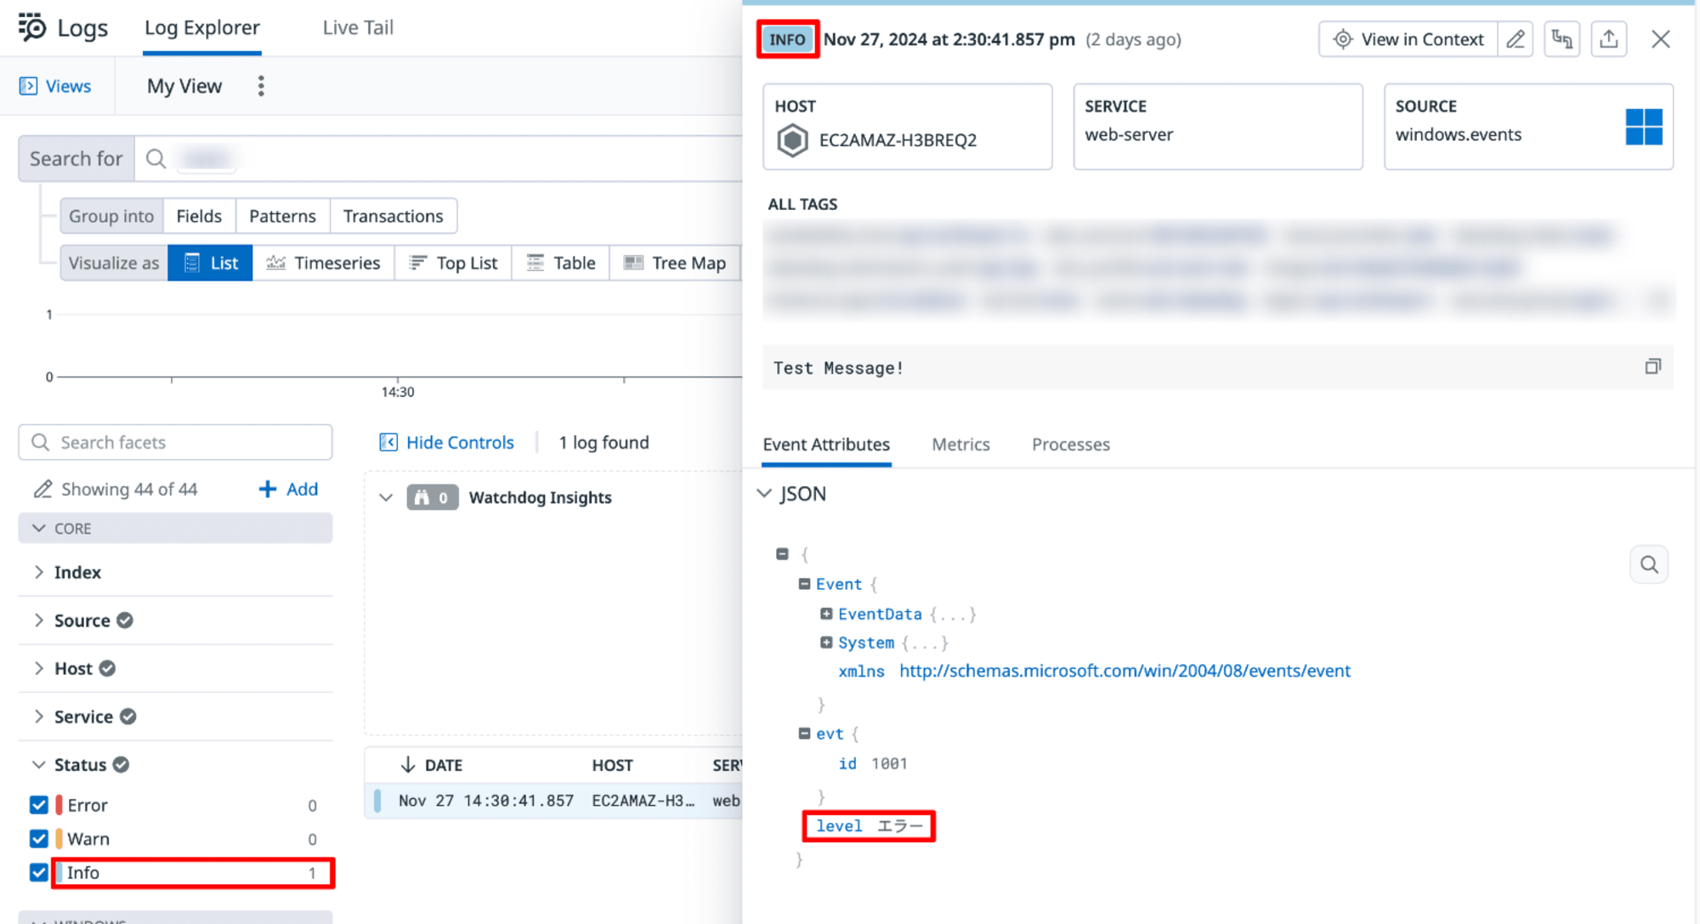Image resolution: width=1700 pixels, height=924 pixels.
Task: Open the schemas.microsoft.com xmlns link
Action: (x=1125, y=671)
